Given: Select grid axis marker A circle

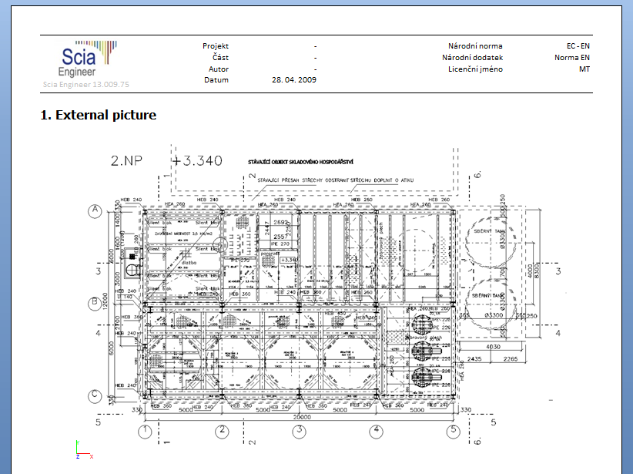Looking at the screenshot, I should pyautogui.click(x=95, y=210).
